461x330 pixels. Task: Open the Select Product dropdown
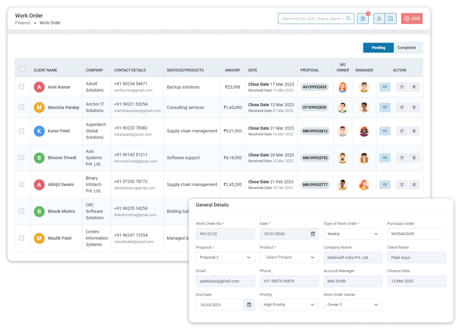[289, 257]
